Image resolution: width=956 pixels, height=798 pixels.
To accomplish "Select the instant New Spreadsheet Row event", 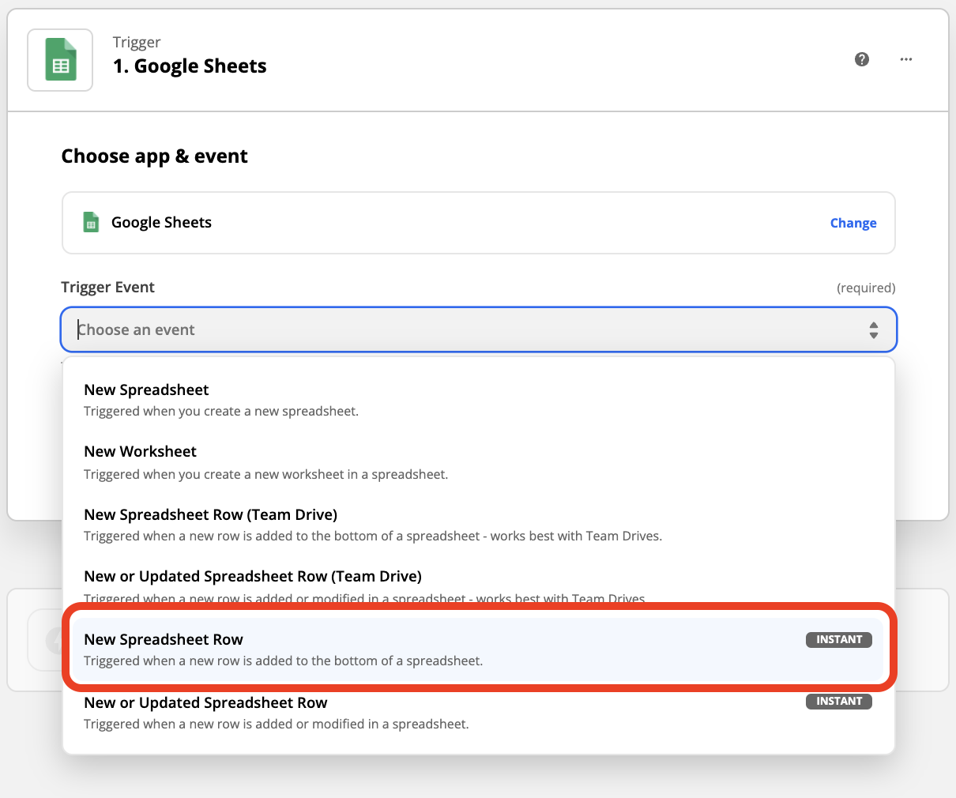I will (x=477, y=649).
